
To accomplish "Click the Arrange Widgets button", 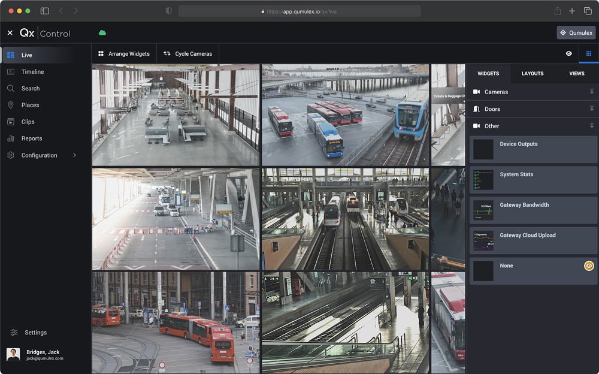I will 123,53.
